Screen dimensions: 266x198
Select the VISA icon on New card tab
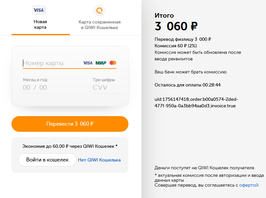(39, 10)
